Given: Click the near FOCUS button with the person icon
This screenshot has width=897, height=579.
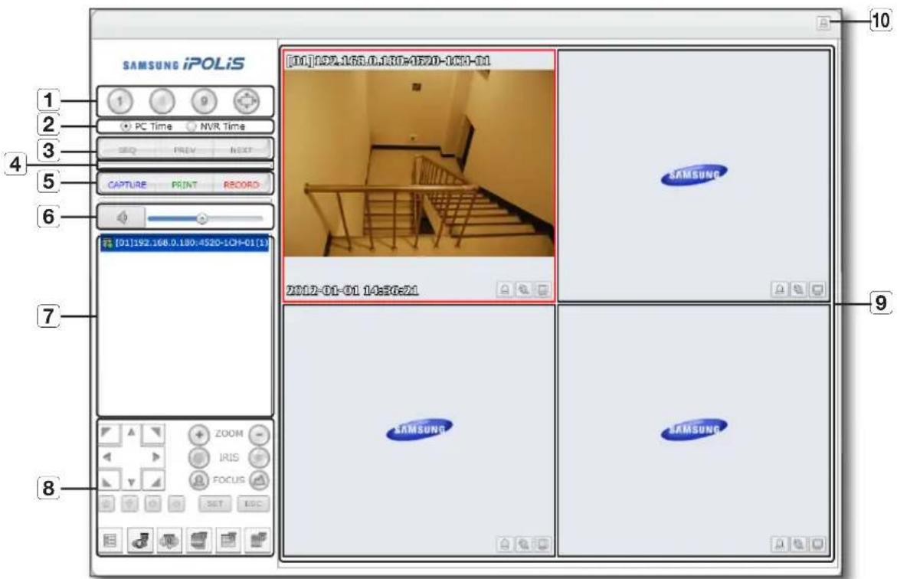Looking at the screenshot, I should 199,480.
